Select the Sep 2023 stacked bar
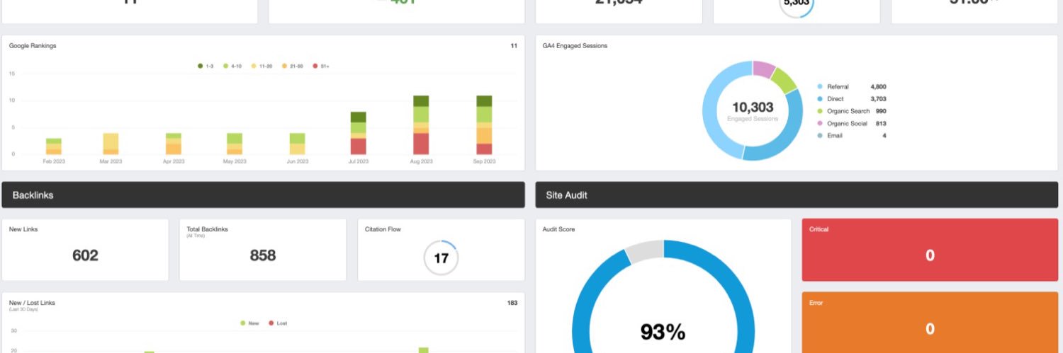The height and width of the screenshot is (353, 1063). (484, 125)
